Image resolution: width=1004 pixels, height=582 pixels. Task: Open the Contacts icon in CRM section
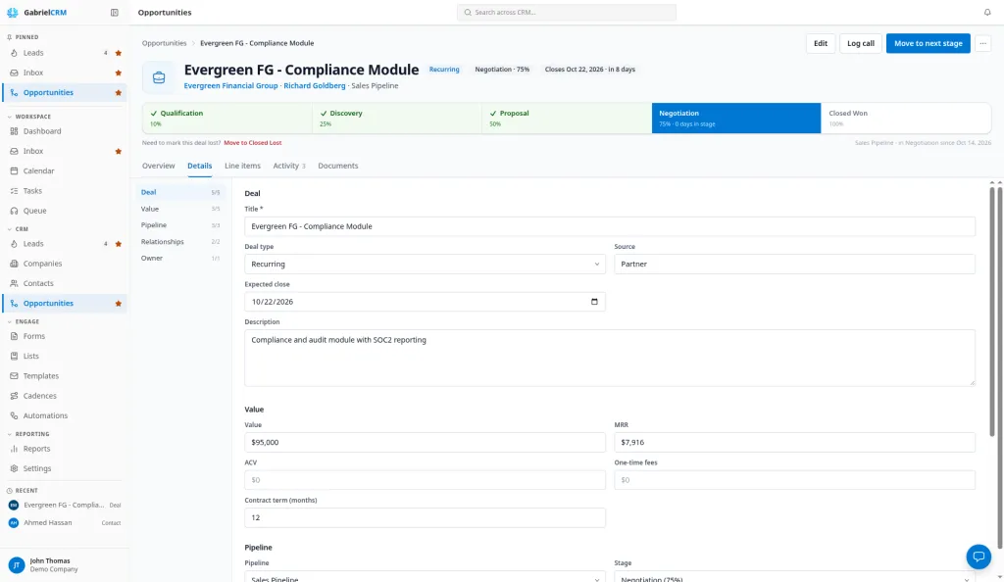coord(14,283)
